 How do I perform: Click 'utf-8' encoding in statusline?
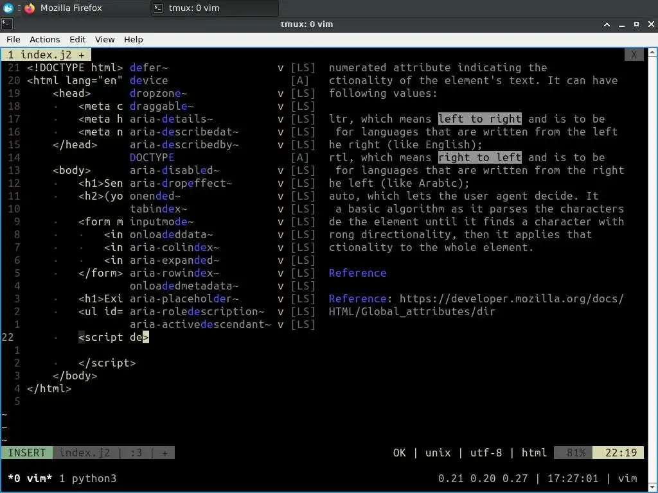(x=486, y=453)
